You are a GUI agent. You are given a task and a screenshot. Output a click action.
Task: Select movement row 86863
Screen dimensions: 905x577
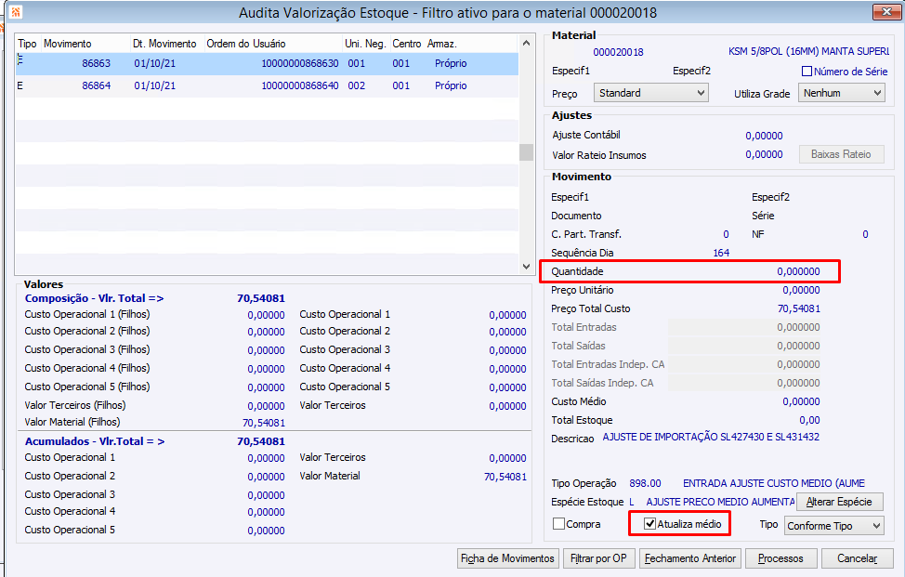267,63
